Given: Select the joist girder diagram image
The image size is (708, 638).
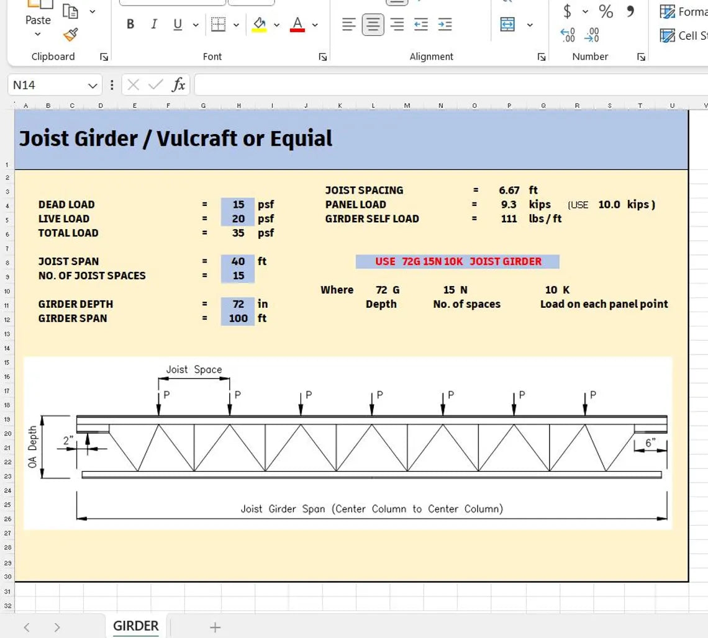Looking at the screenshot, I should [x=348, y=443].
